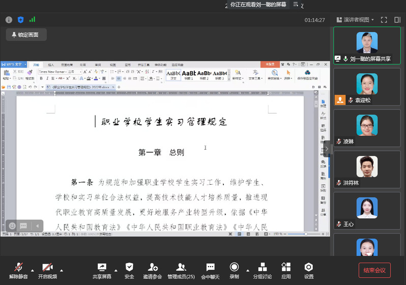Viewport: 406px width, 285px height.
Task: Click the meeting info icon at top left
Action: click(x=9, y=20)
